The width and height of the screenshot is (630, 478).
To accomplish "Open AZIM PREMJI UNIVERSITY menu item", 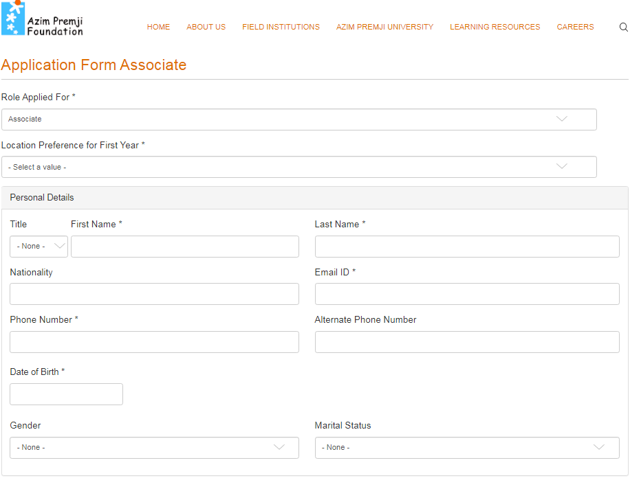I will coord(385,27).
